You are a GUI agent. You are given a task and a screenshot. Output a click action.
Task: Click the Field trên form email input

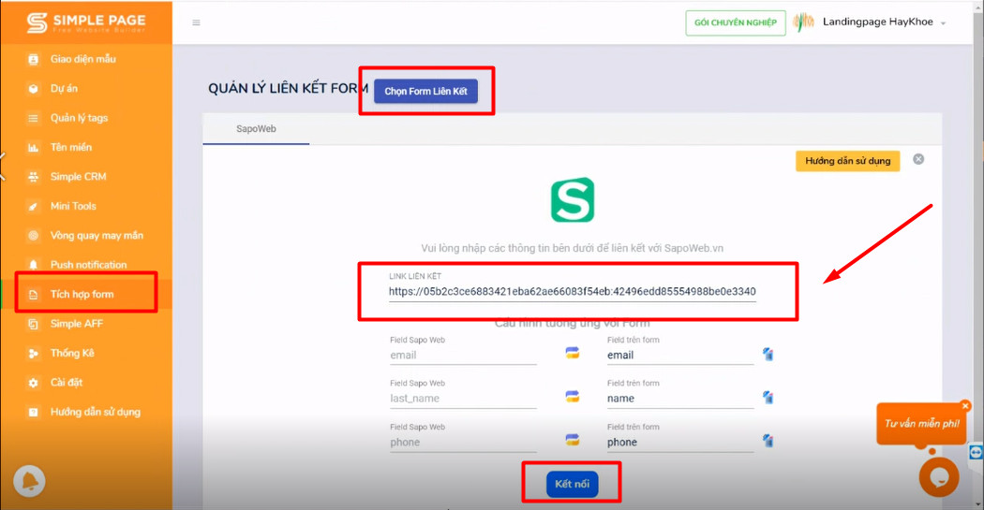[680, 356]
